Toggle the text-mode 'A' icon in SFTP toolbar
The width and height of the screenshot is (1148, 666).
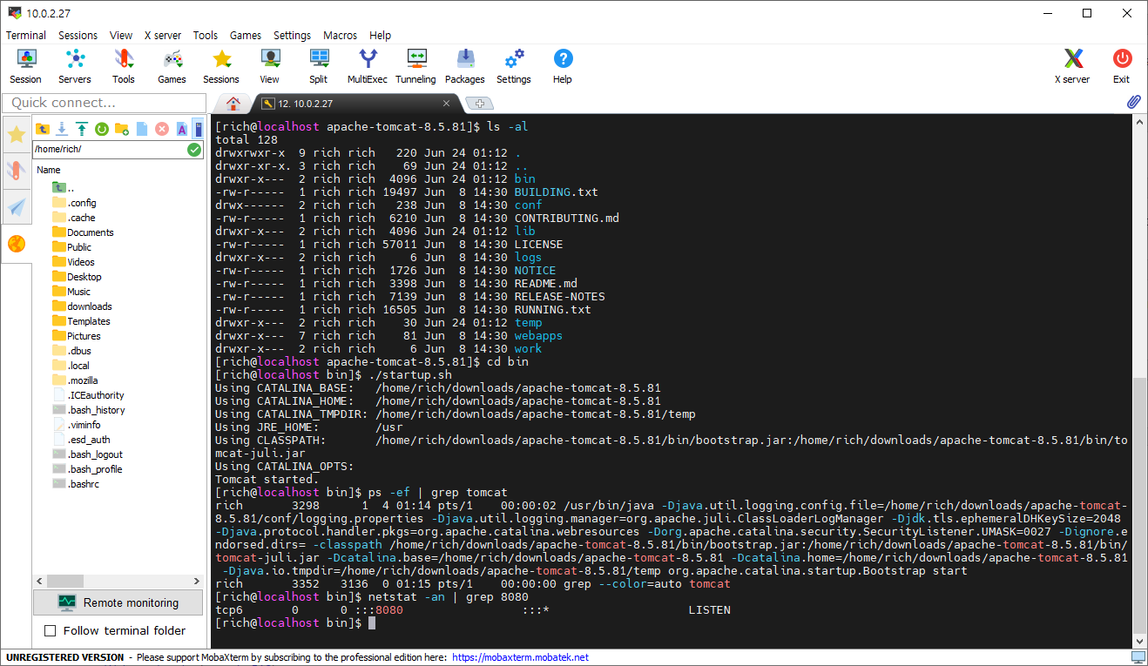[x=182, y=129]
